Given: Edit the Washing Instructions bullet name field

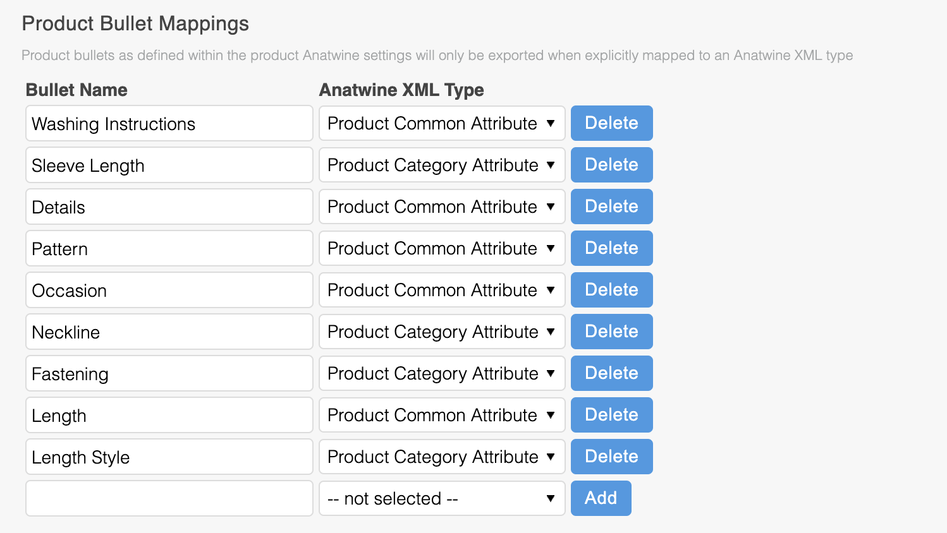Looking at the screenshot, I should [169, 123].
